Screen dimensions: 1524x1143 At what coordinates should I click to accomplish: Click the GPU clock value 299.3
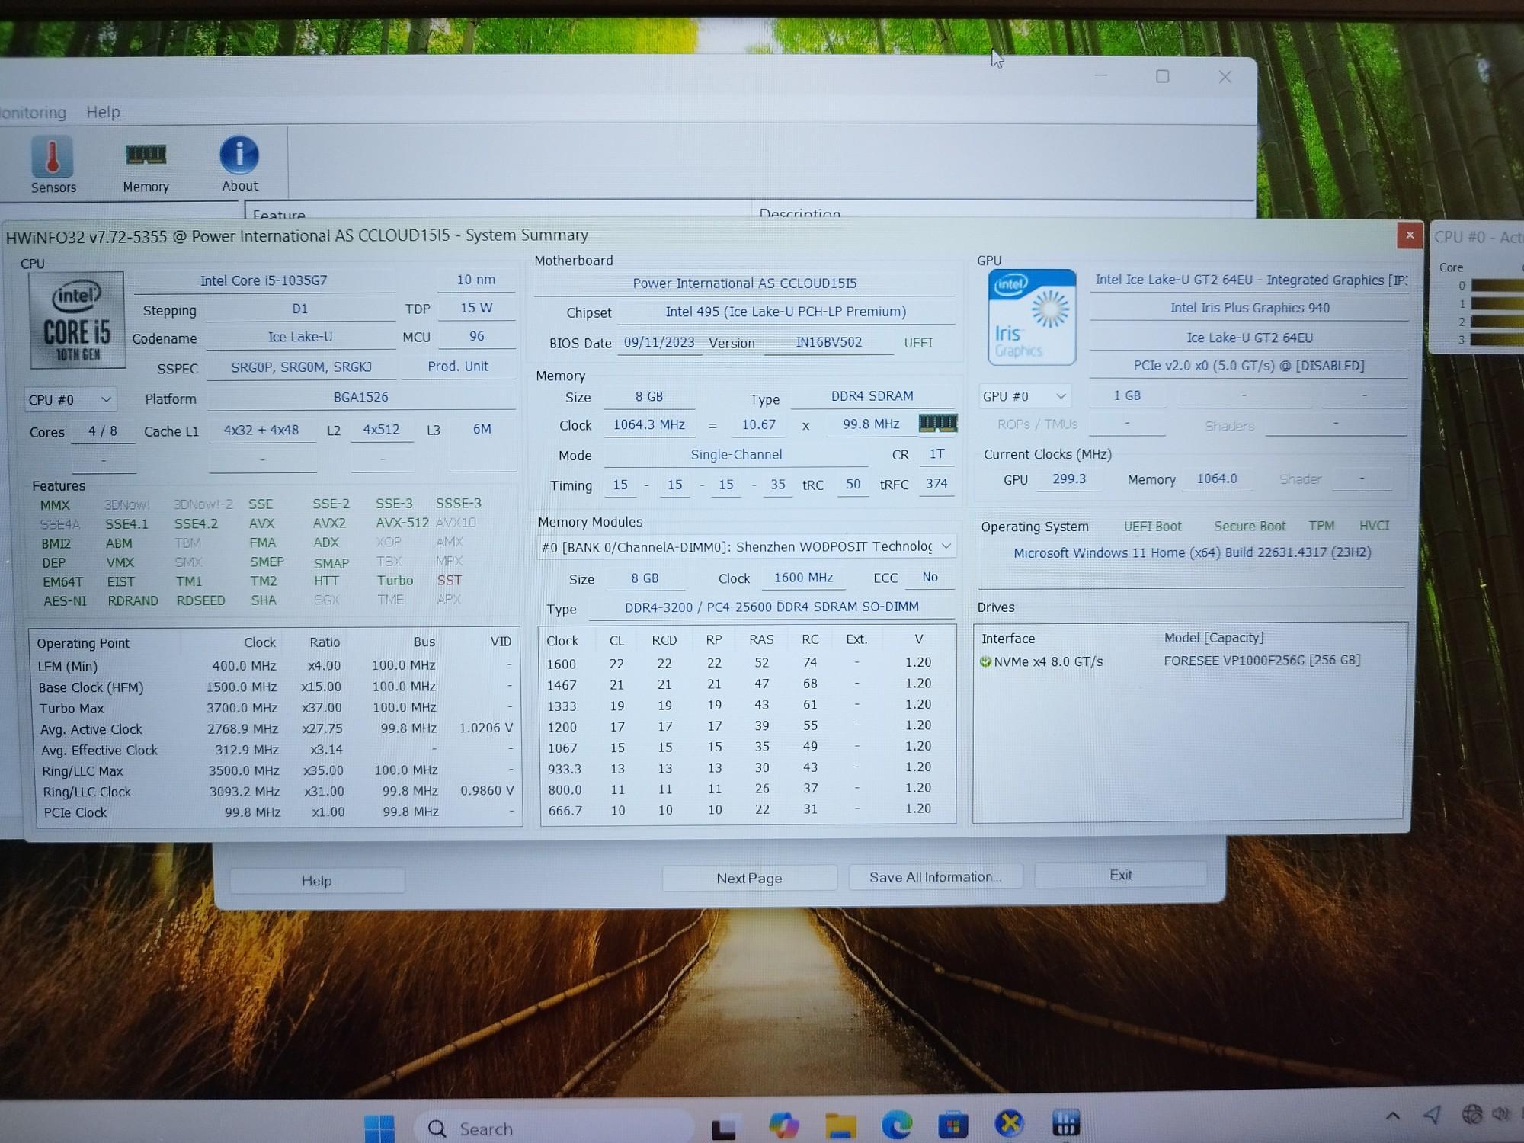tap(1069, 479)
